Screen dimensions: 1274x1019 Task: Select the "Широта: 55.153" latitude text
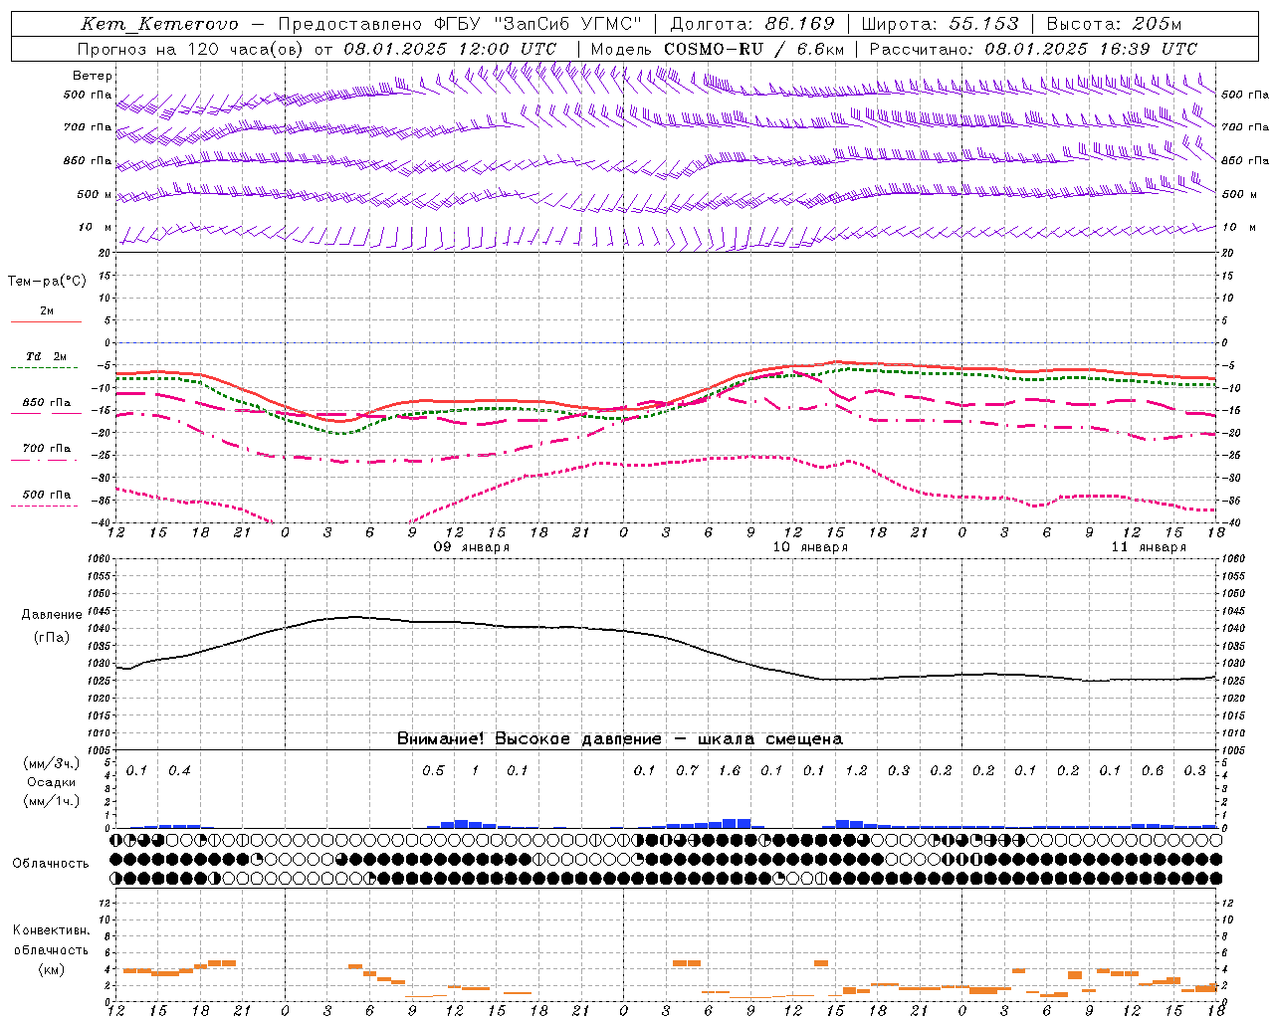pos(940,24)
